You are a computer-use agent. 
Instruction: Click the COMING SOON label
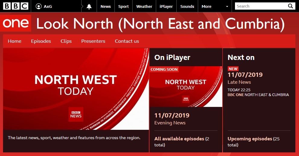click(164, 70)
